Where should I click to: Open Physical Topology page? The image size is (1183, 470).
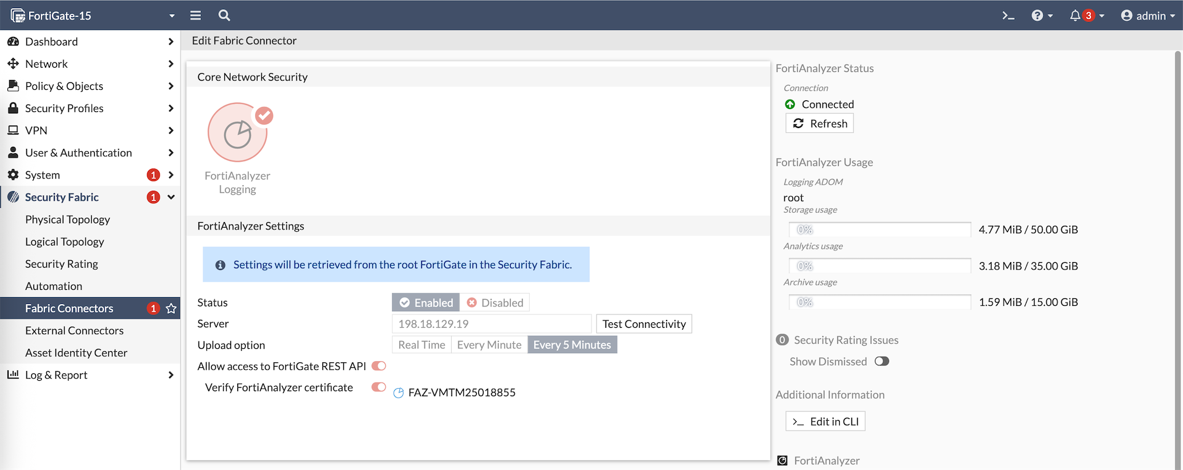(x=68, y=220)
